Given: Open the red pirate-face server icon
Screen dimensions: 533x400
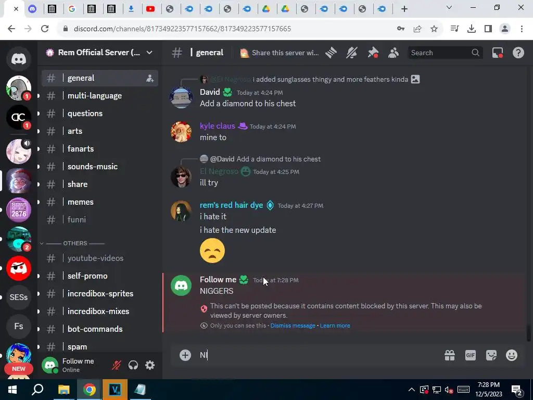Looking at the screenshot, I should click(19, 268).
